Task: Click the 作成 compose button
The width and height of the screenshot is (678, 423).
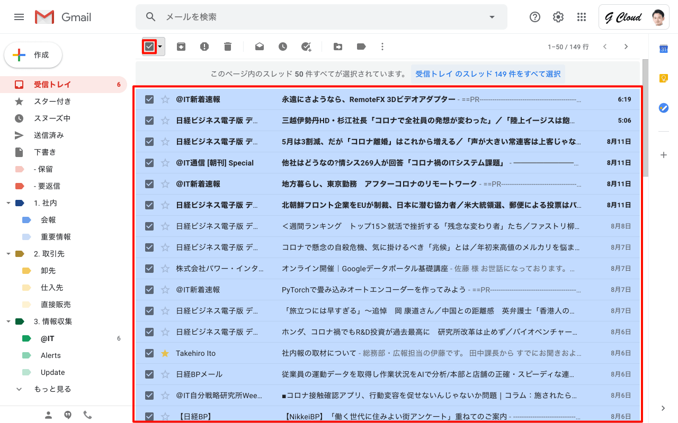Action: tap(33, 55)
